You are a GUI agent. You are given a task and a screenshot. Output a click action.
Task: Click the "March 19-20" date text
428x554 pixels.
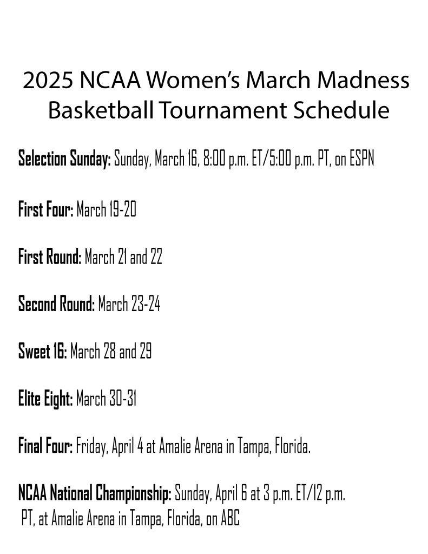(x=106, y=209)
